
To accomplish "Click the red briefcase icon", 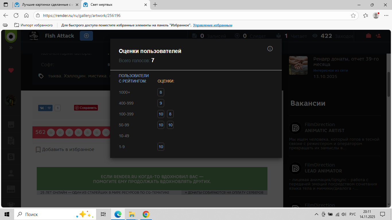I will (368, 36).
